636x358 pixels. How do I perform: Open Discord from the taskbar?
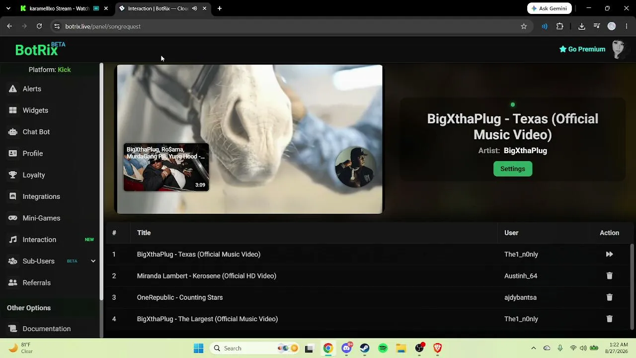point(347,348)
